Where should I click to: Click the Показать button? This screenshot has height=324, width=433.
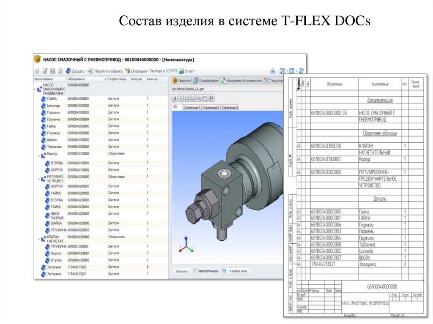(x=182, y=271)
